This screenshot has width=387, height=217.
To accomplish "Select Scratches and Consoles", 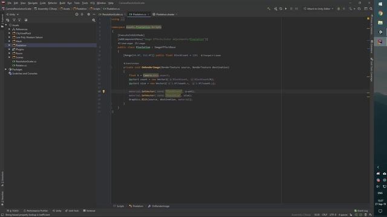I will click(x=23, y=74).
